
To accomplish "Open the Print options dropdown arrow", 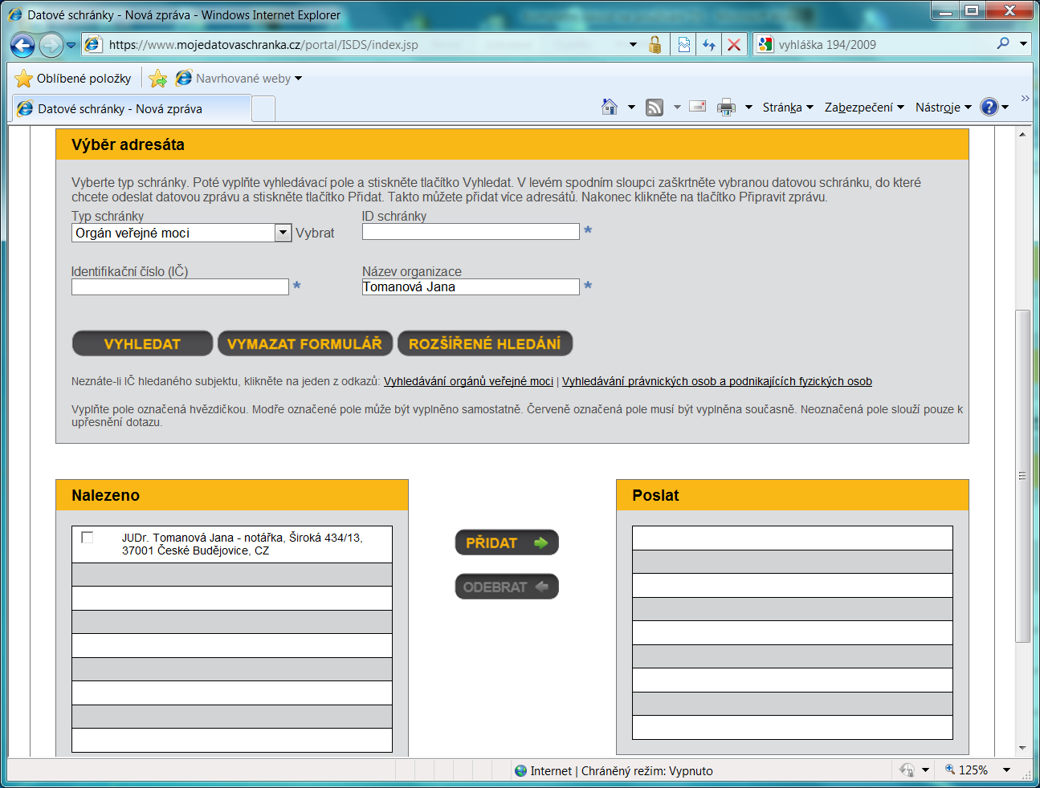I will [x=748, y=107].
